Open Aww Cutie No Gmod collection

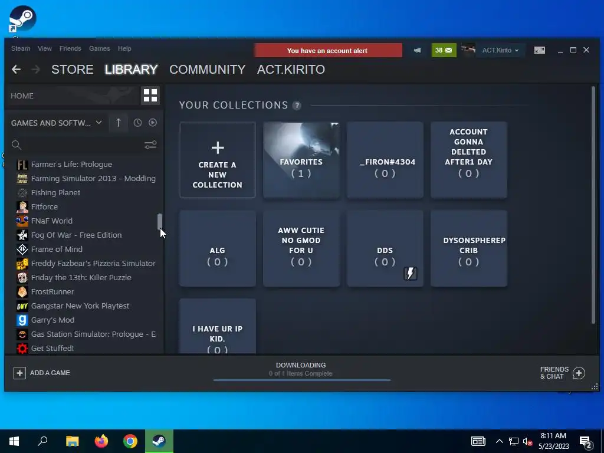coord(301,248)
